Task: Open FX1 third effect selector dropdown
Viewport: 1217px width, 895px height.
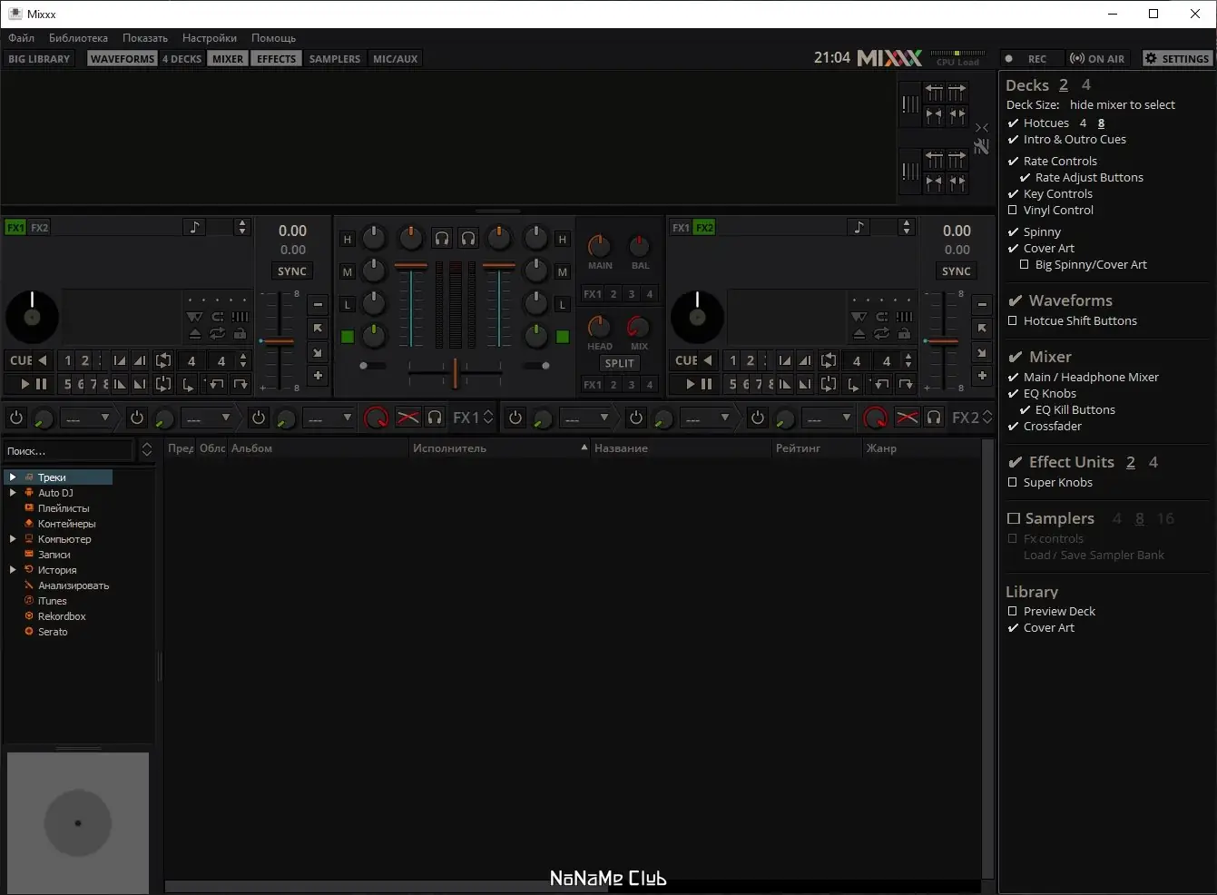Action: click(x=330, y=418)
